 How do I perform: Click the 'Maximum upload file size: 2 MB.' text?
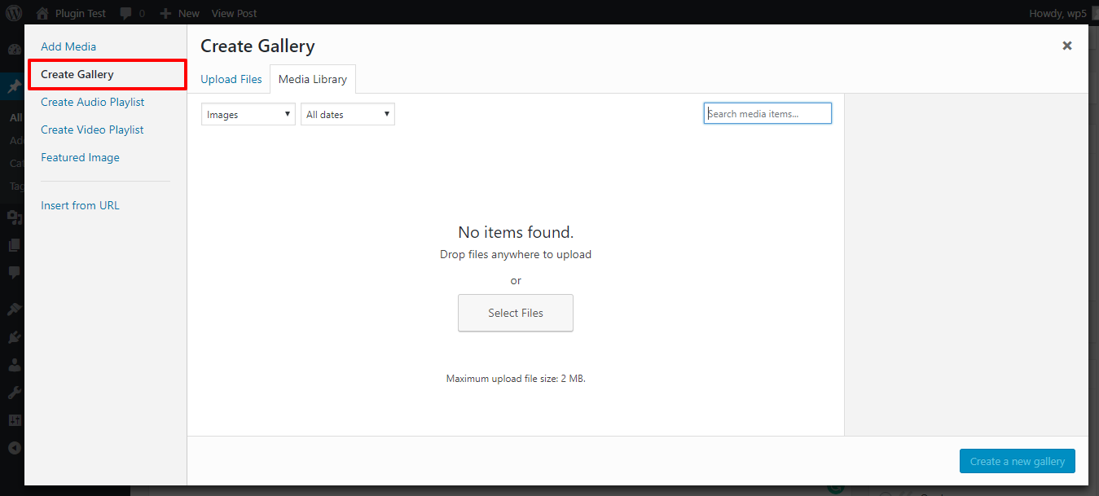[516, 379]
